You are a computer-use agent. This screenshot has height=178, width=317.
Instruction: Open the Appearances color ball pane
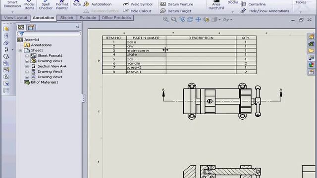pos(311,65)
